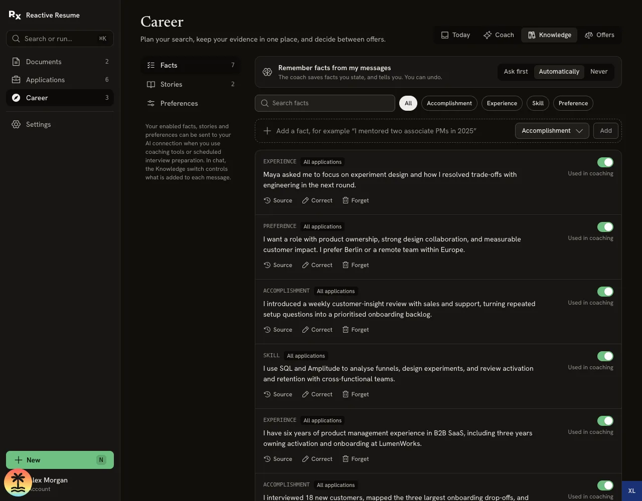The width and height of the screenshot is (642, 501).
Task: Toggle coaching use for the Berlin preference fact
Action: coord(605,227)
